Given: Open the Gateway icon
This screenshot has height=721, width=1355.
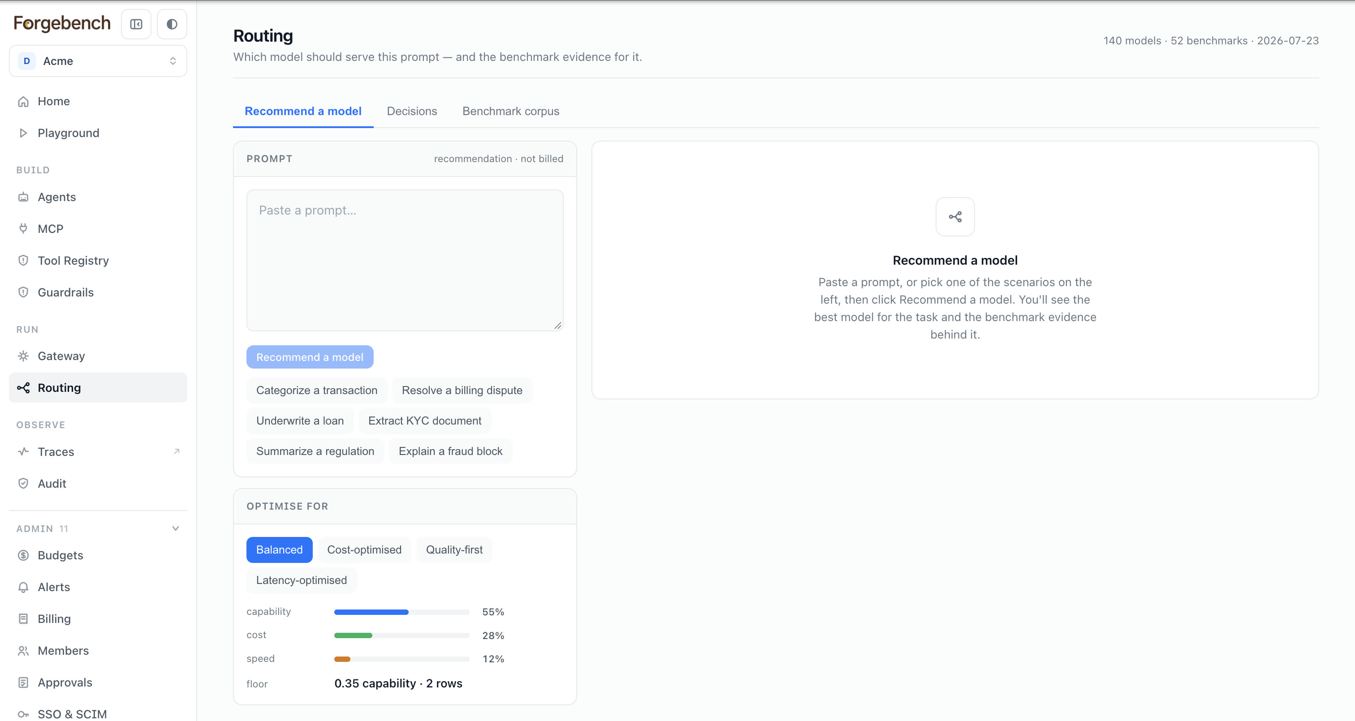Looking at the screenshot, I should (x=23, y=356).
